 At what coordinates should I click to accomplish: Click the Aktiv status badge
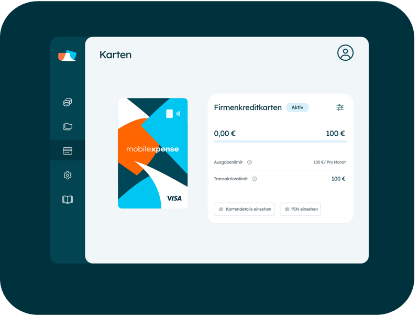click(x=297, y=107)
